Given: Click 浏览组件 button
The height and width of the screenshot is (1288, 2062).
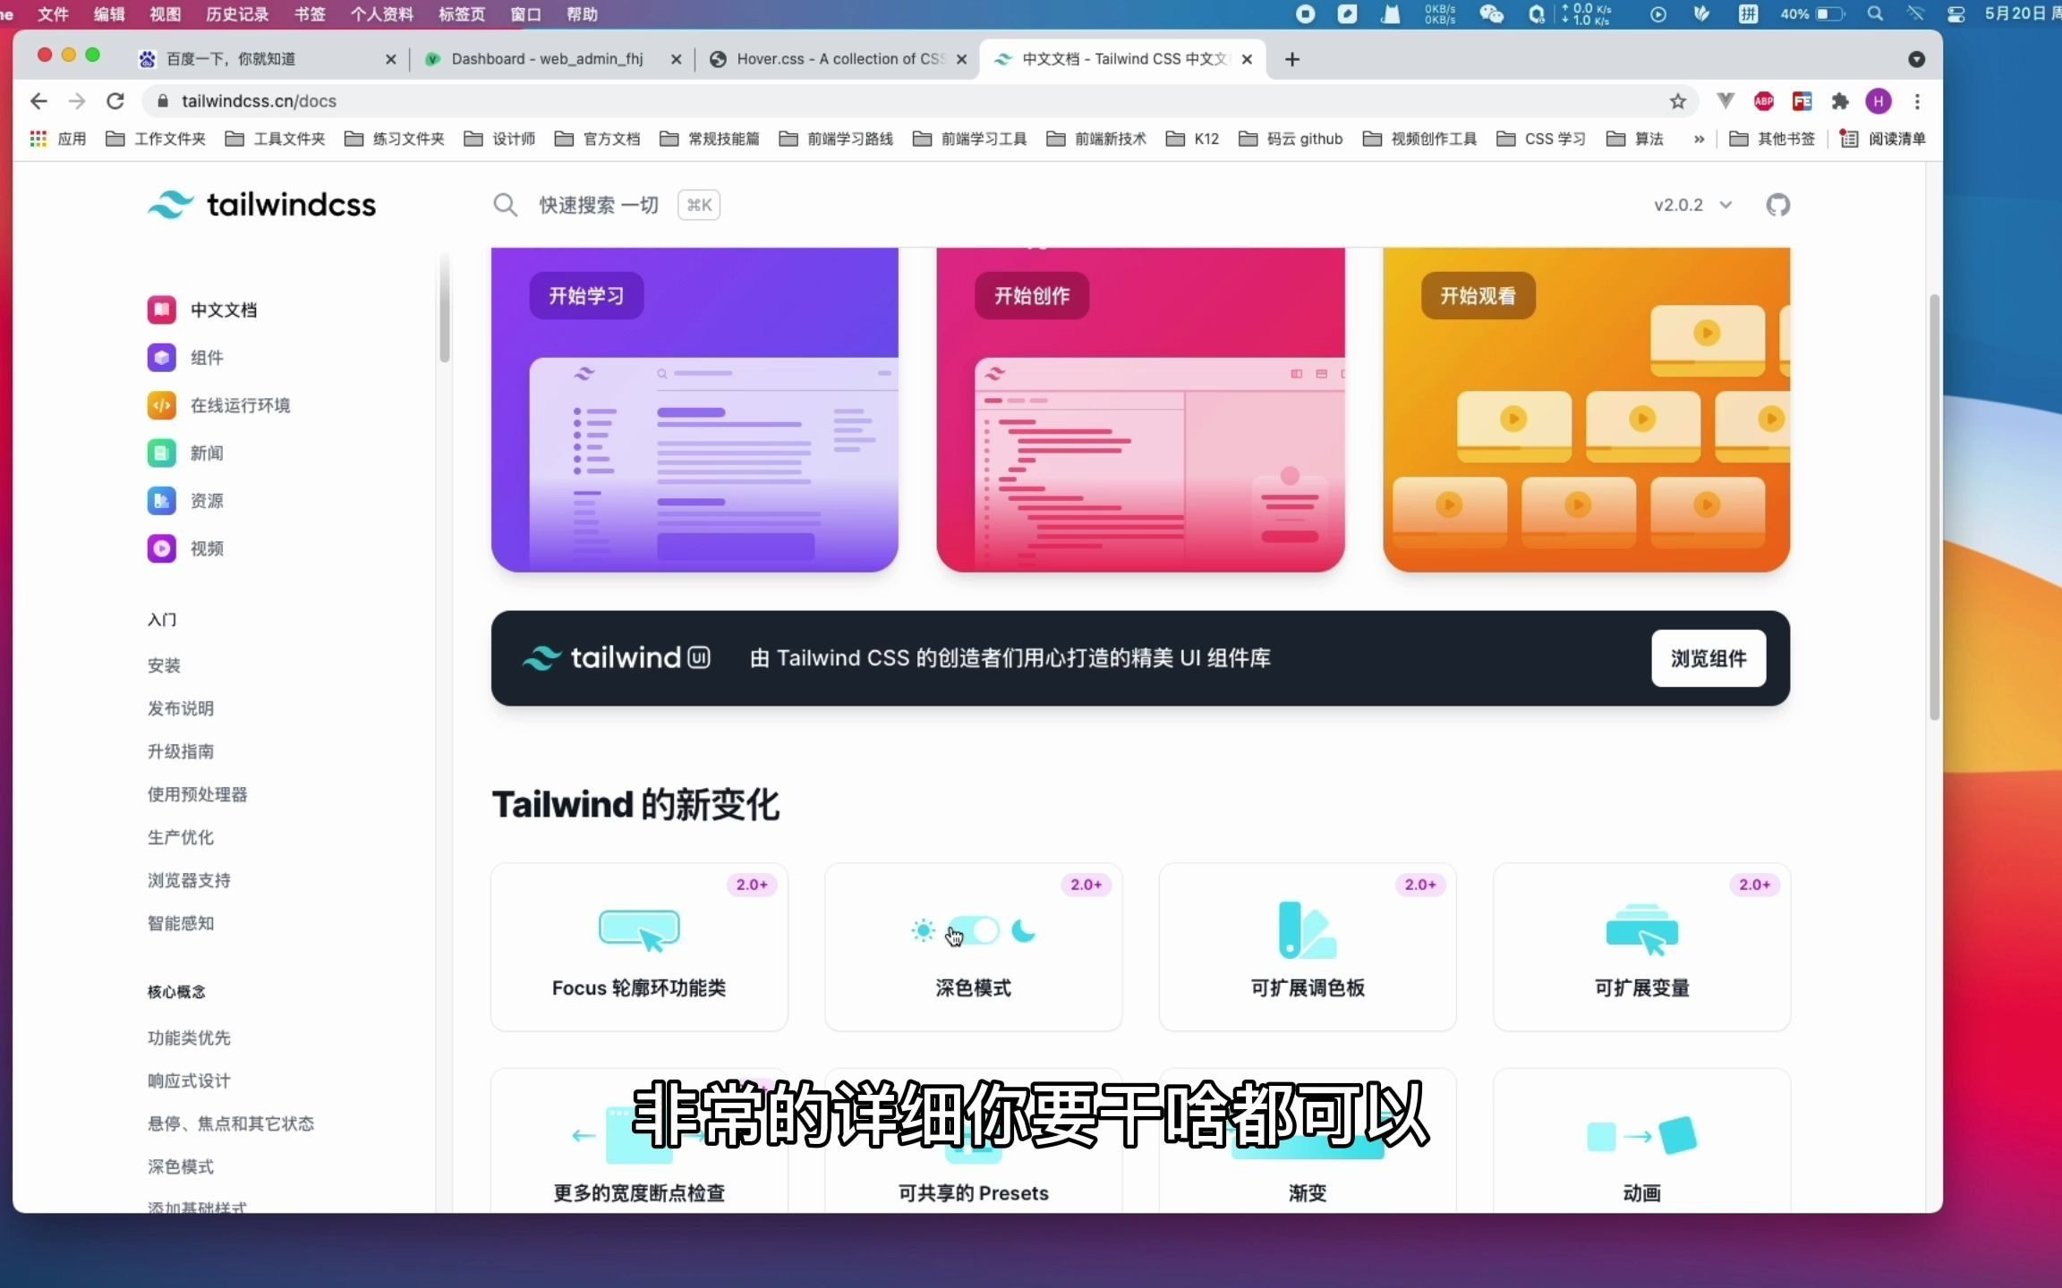Looking at the screenshot, I should coord(1708,658).
